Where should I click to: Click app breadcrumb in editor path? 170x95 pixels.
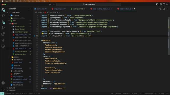(41, 12)
